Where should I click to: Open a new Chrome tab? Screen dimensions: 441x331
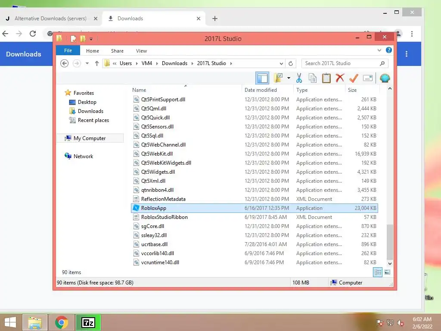coord(215,19)
